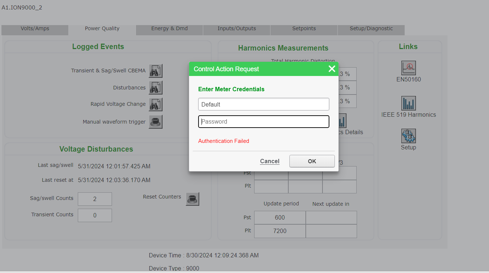Open the Inputs/Outputs tab
Screen dimensions: 489x273
pos(237,29)
